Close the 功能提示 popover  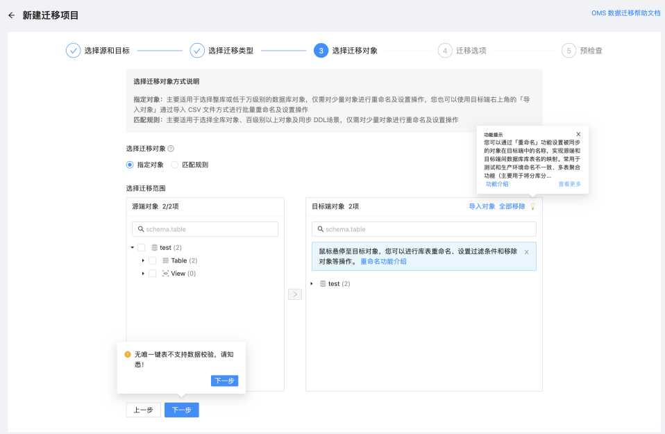(578, 134)
